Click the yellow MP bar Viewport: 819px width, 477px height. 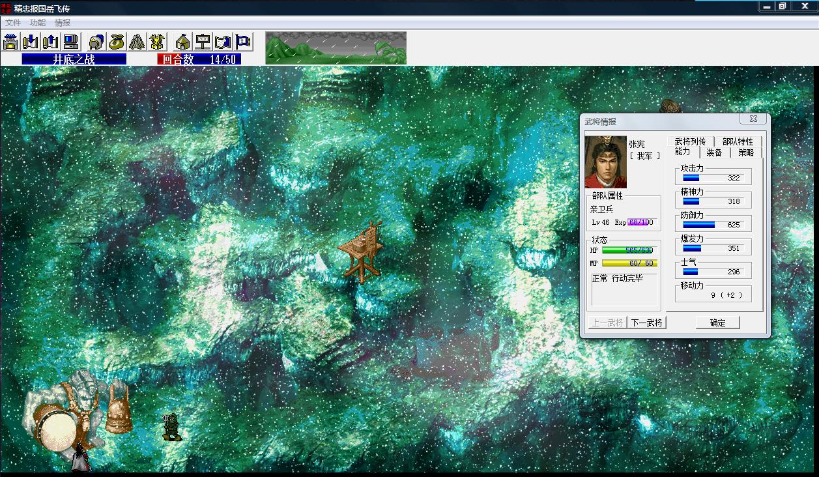pyautogui.click(x=629, y=263)
